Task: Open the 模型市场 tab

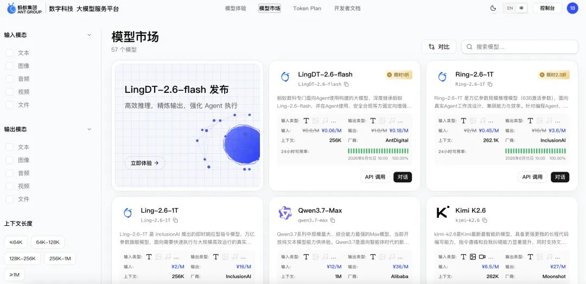Action: (x=270, y=8)
